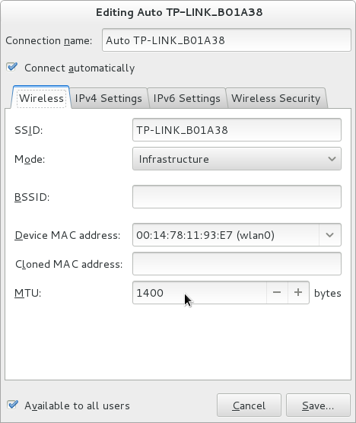This screenshot has height=423, width=356.
Task: Open the IPv6 Settings tab
Action: pyautogui.click(x=186, y=98)
